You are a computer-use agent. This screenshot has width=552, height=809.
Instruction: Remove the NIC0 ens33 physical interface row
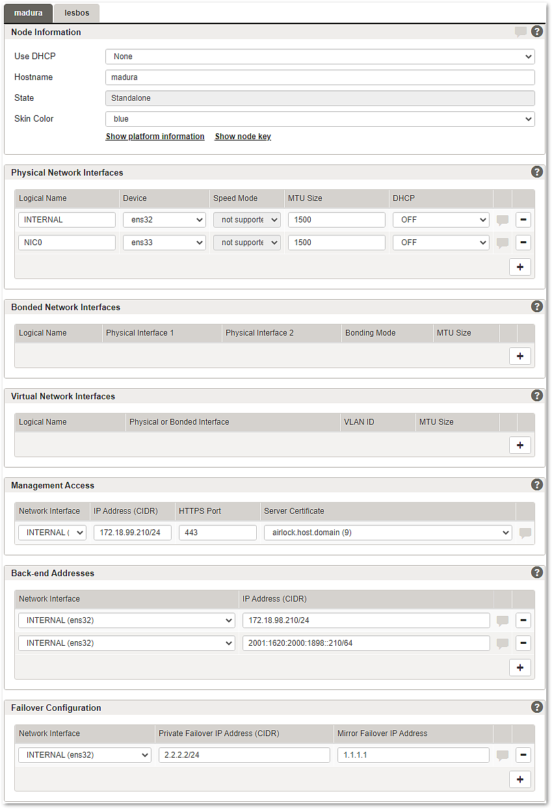point(523,243)
